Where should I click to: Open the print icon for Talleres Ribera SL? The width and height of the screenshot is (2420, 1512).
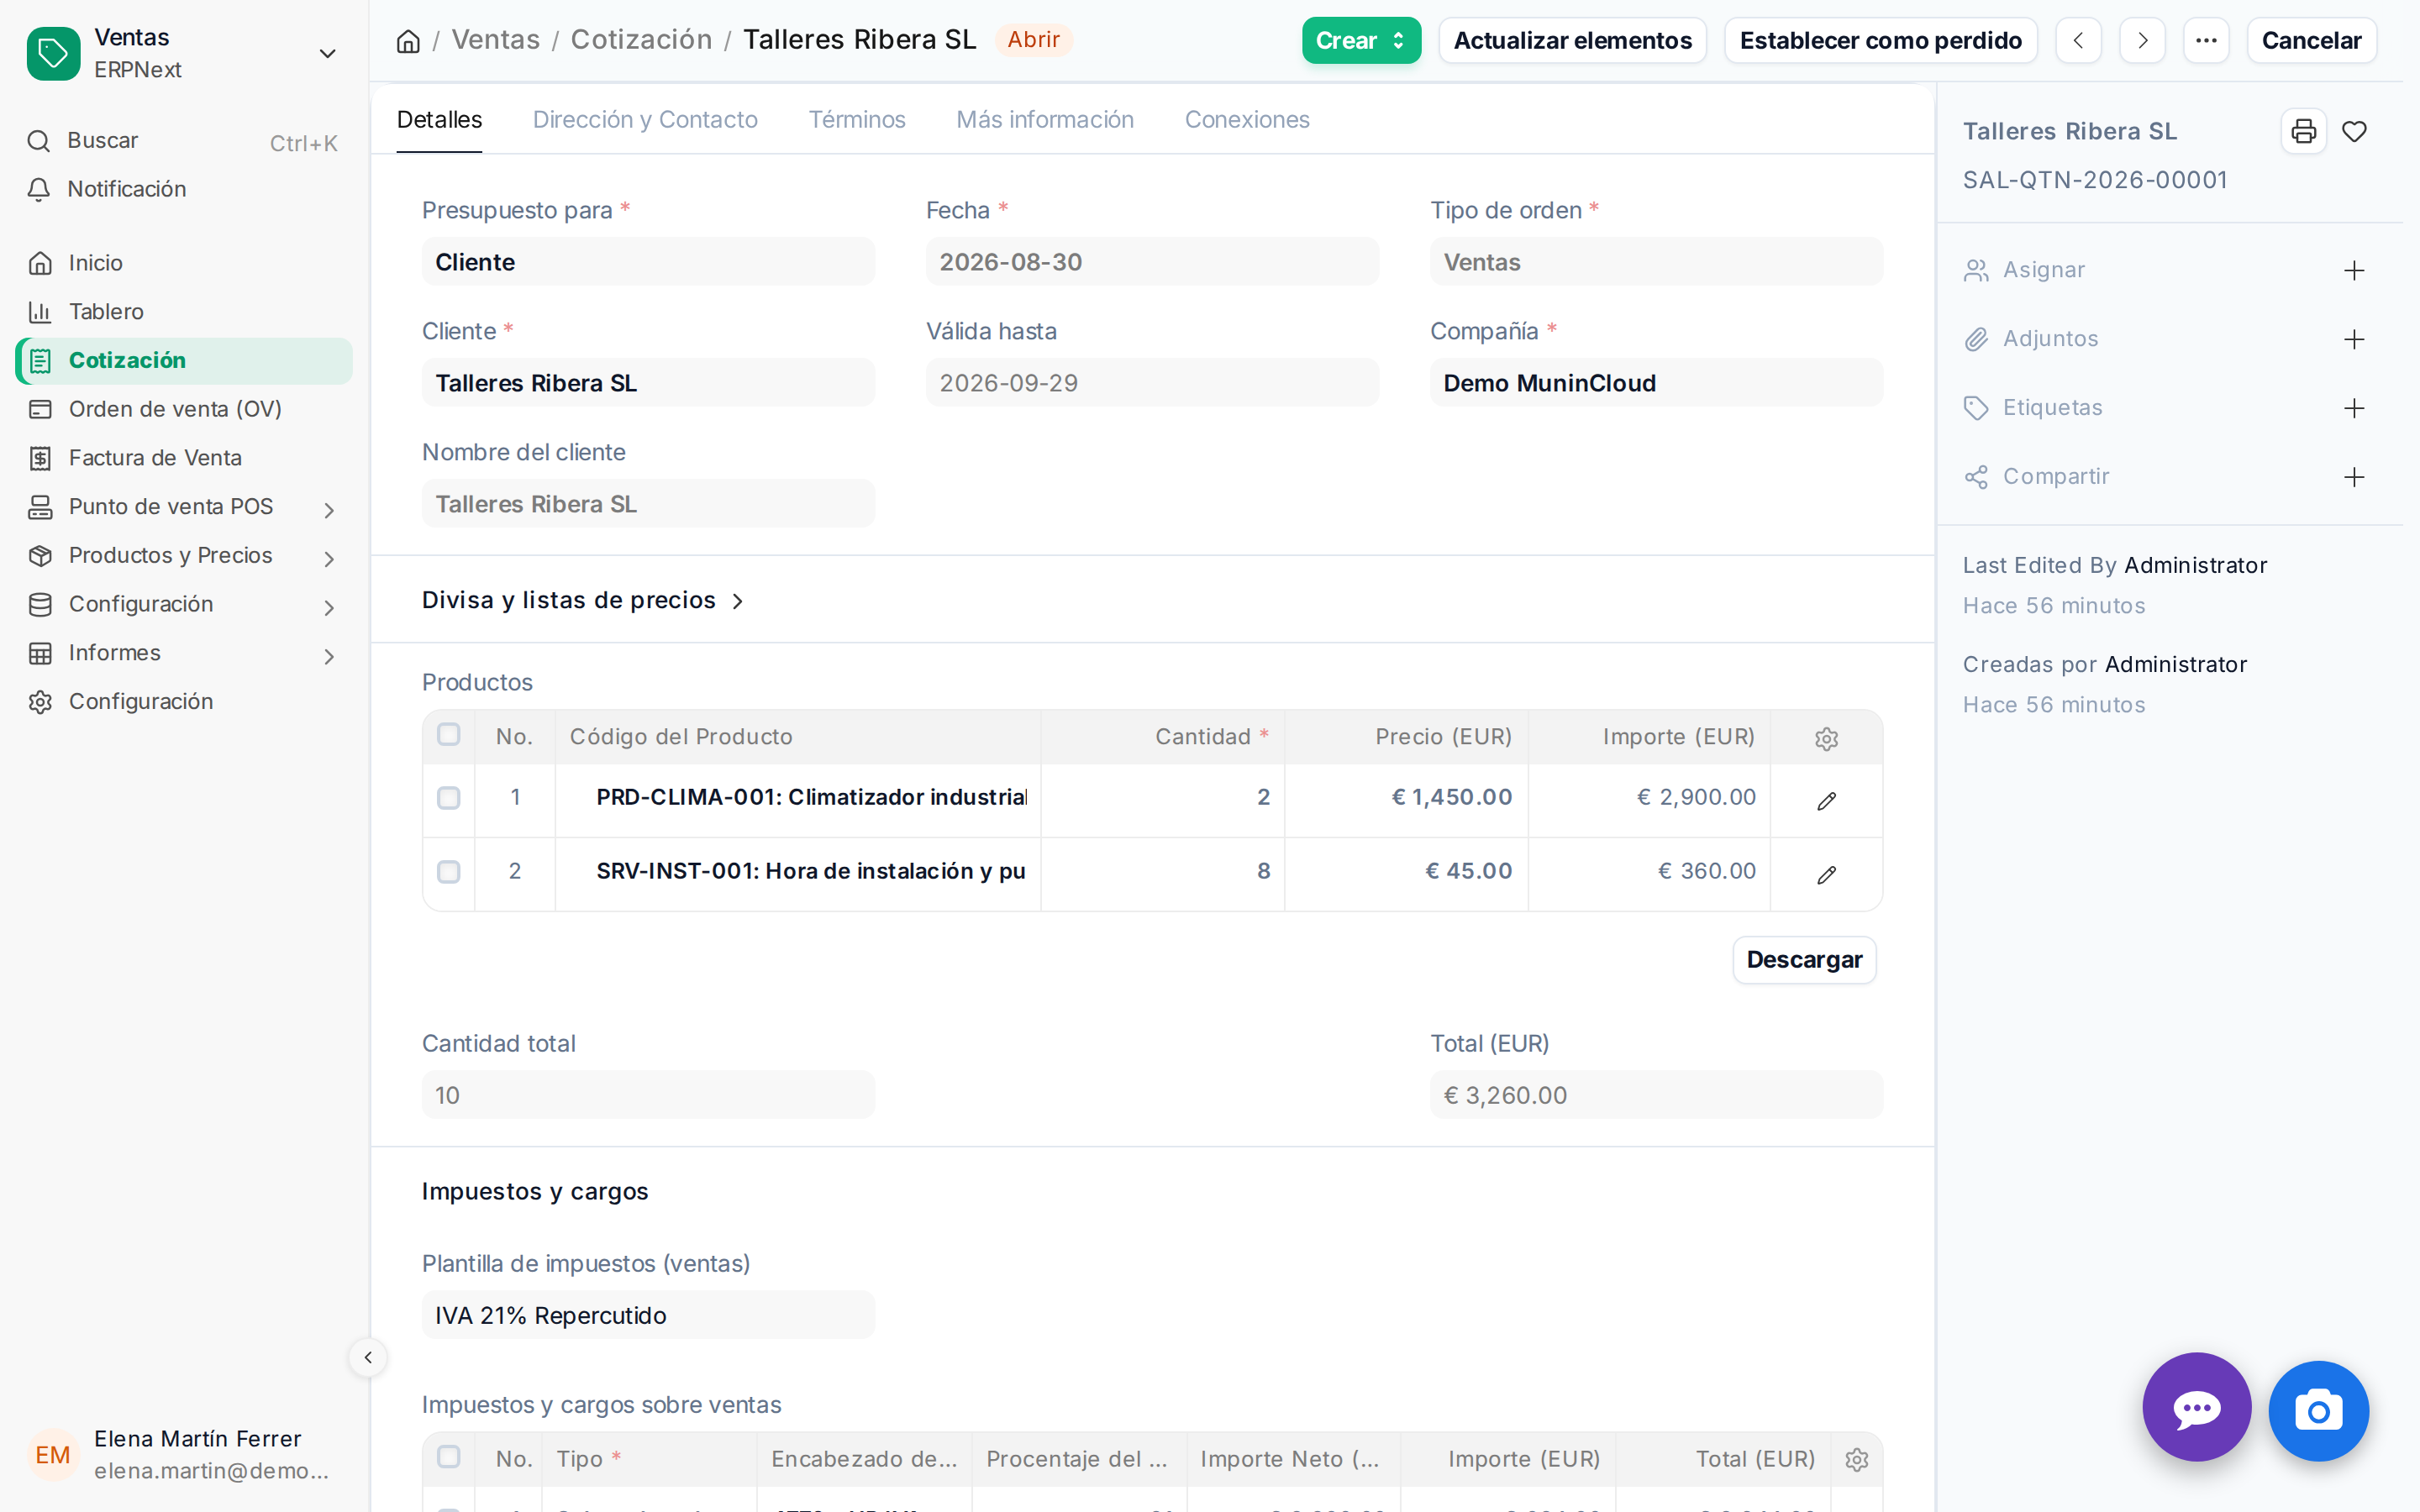click(x=2303, y=131)
